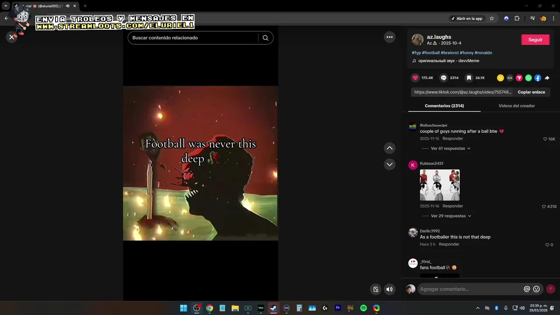Click Copiar enlace button
This screenshot has width=560, height=315.
531,92
